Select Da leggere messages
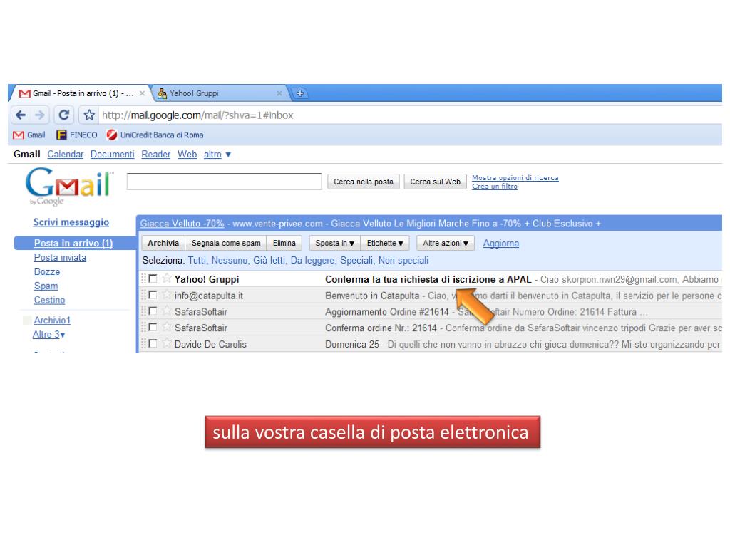 click(312, 261)
